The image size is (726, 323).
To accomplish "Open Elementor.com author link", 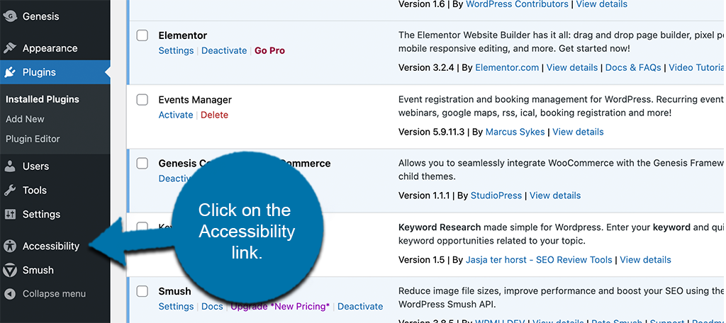I will pyautogui.click(x=507, y=67).
